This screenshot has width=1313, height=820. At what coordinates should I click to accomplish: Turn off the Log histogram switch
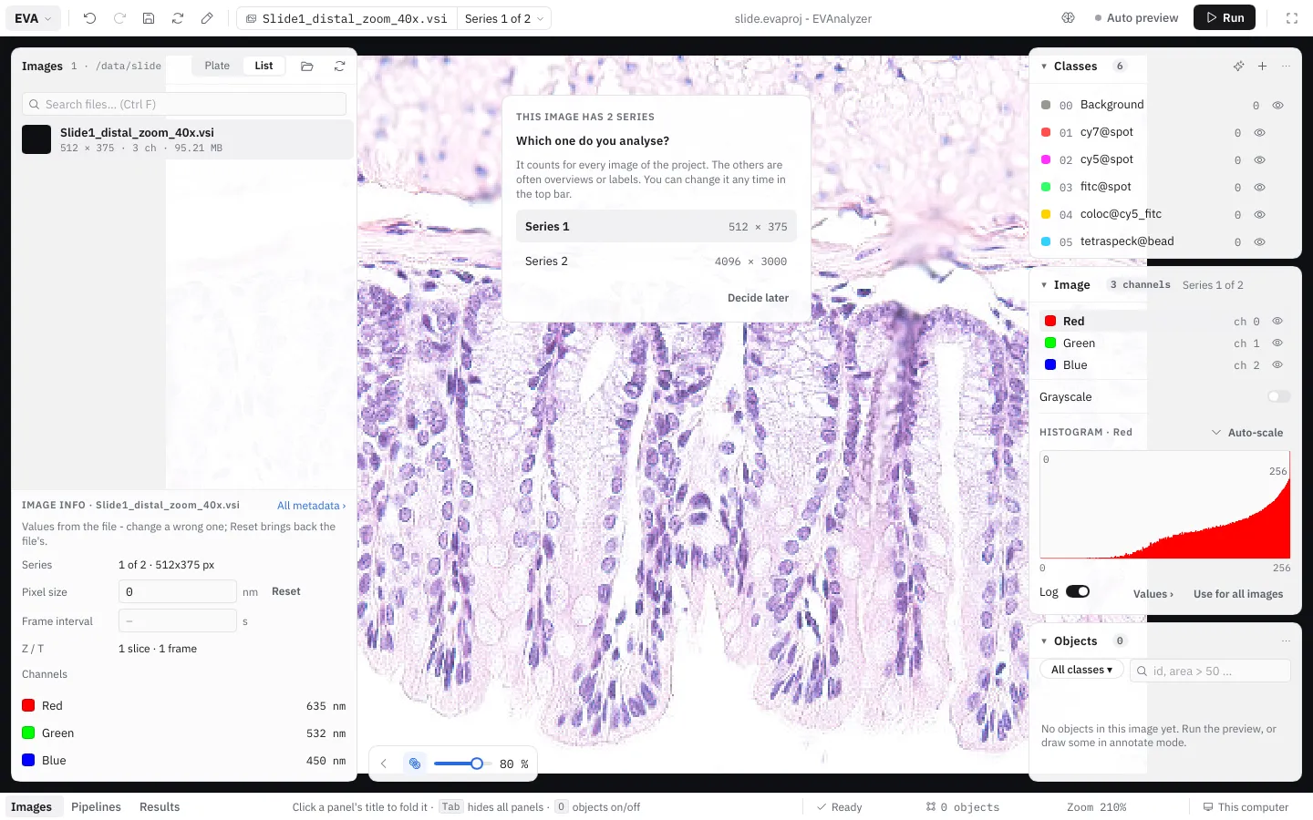tap(1078, 592)
